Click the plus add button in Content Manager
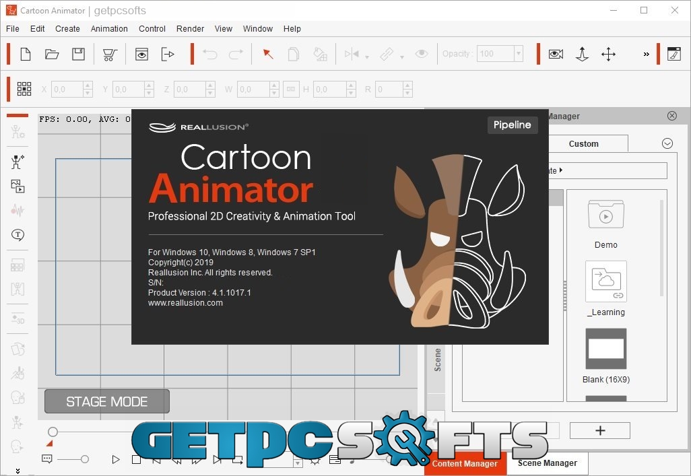691x476 pixels. 600,431
